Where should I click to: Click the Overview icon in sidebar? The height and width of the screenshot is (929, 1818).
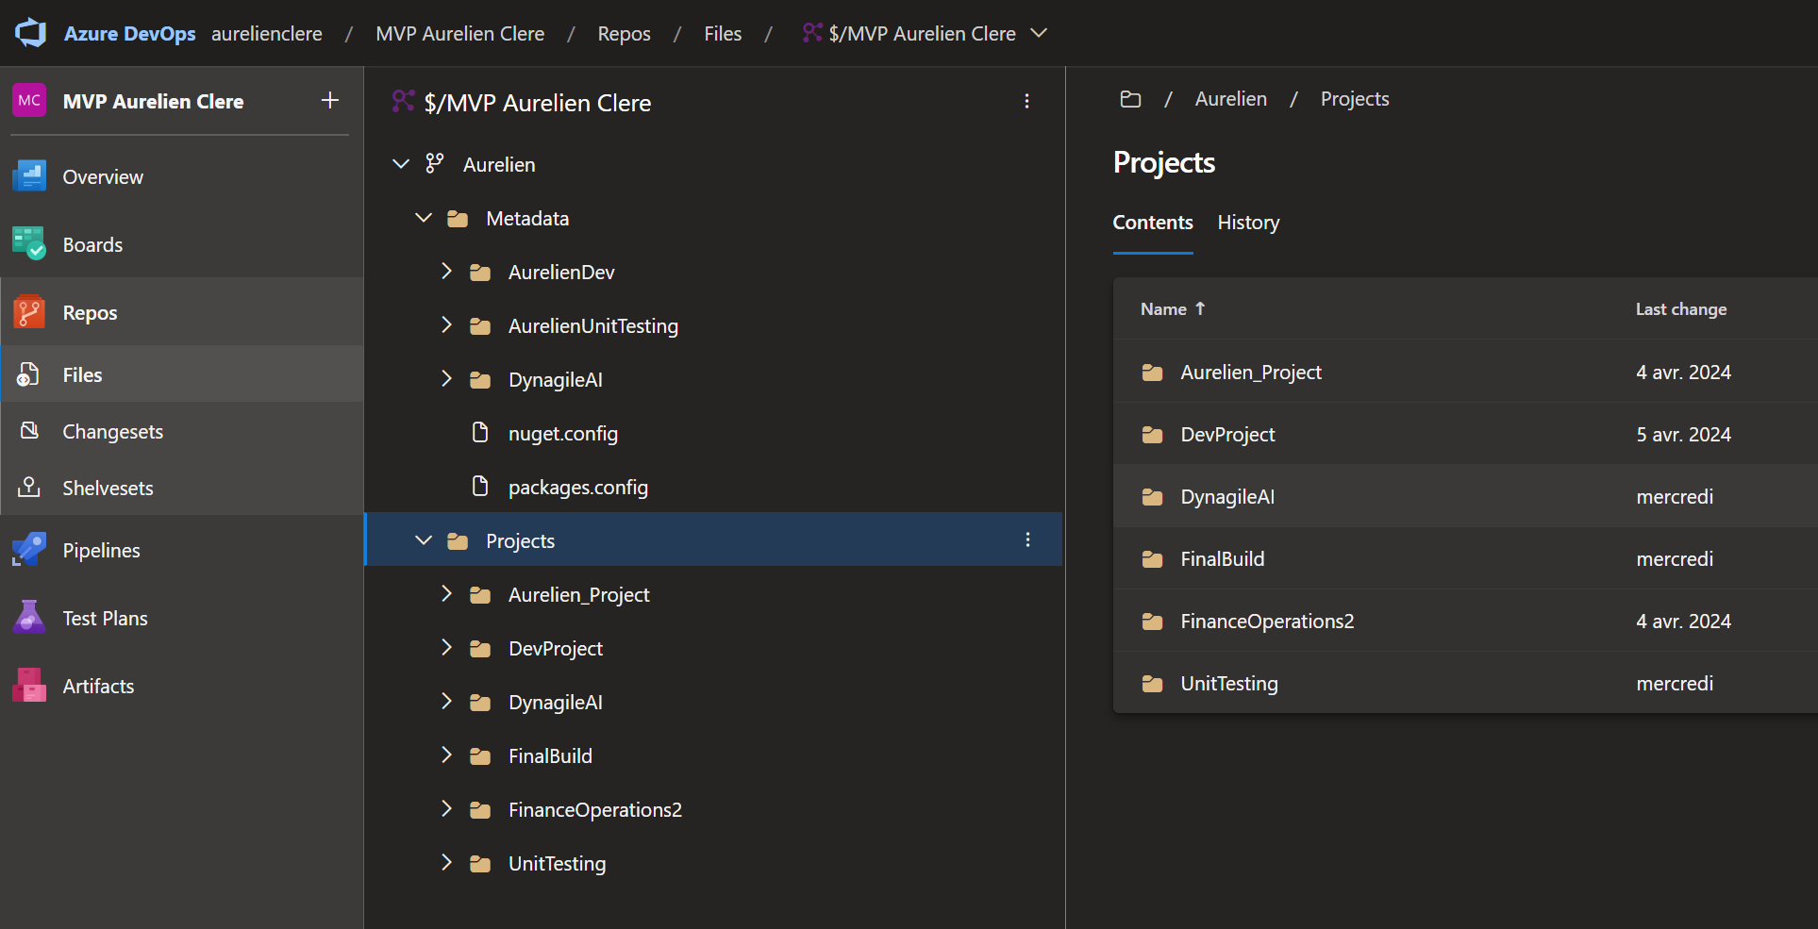[29, 176]
